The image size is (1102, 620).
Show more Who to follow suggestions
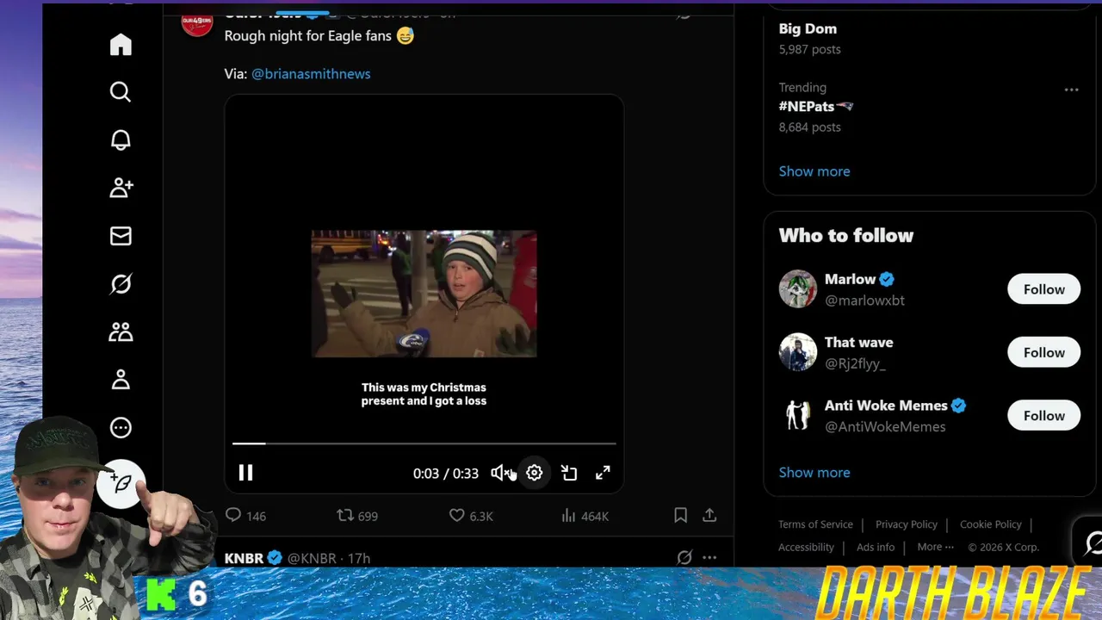coord(814,473)
